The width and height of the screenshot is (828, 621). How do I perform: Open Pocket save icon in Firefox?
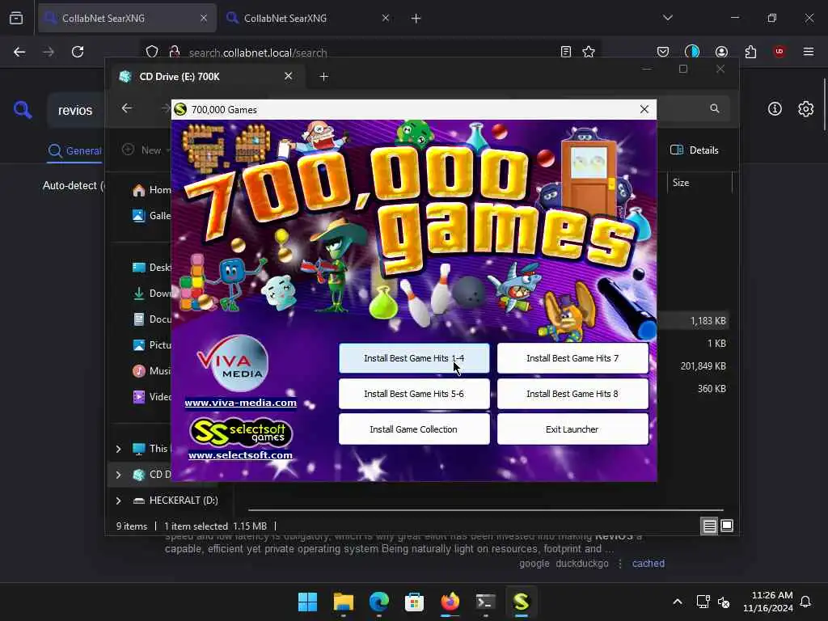point(663,52)
